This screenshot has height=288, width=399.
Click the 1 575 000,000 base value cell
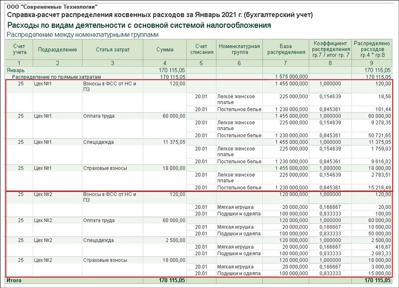[x=292, y=77]
